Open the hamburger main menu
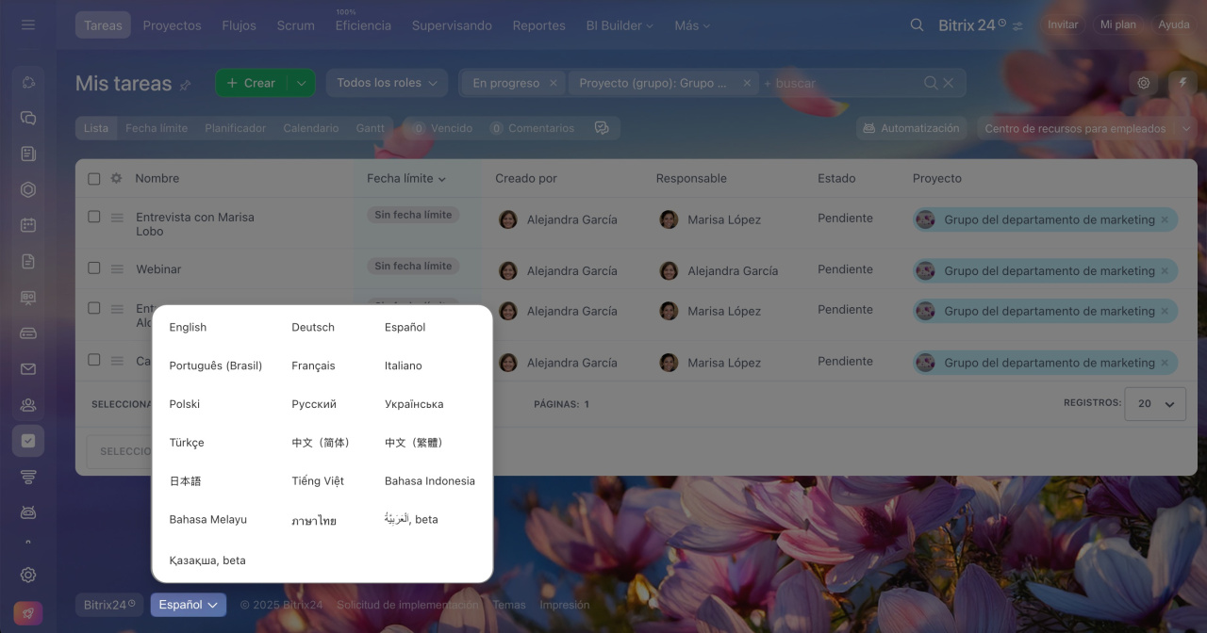This screenshot has width=1207, height=633. pos(28,24)
